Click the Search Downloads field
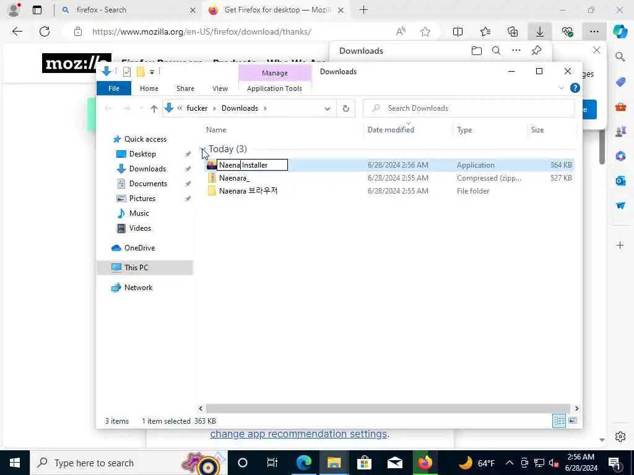This screenshot has width=634, height=475. 469,108
